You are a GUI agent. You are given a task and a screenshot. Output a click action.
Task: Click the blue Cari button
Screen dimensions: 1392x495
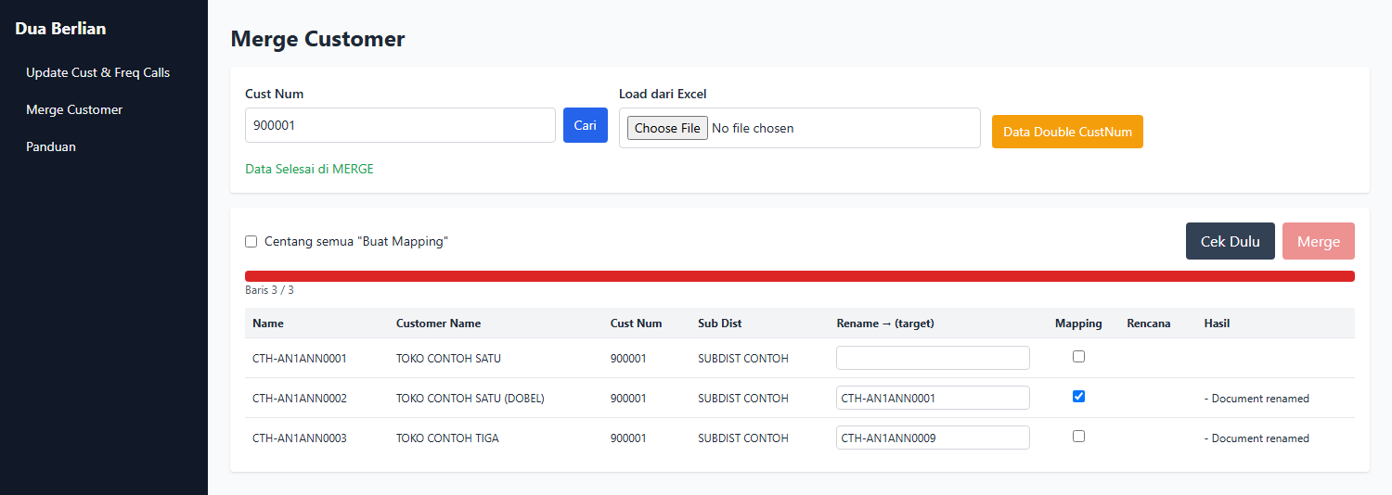pos(586,125)
